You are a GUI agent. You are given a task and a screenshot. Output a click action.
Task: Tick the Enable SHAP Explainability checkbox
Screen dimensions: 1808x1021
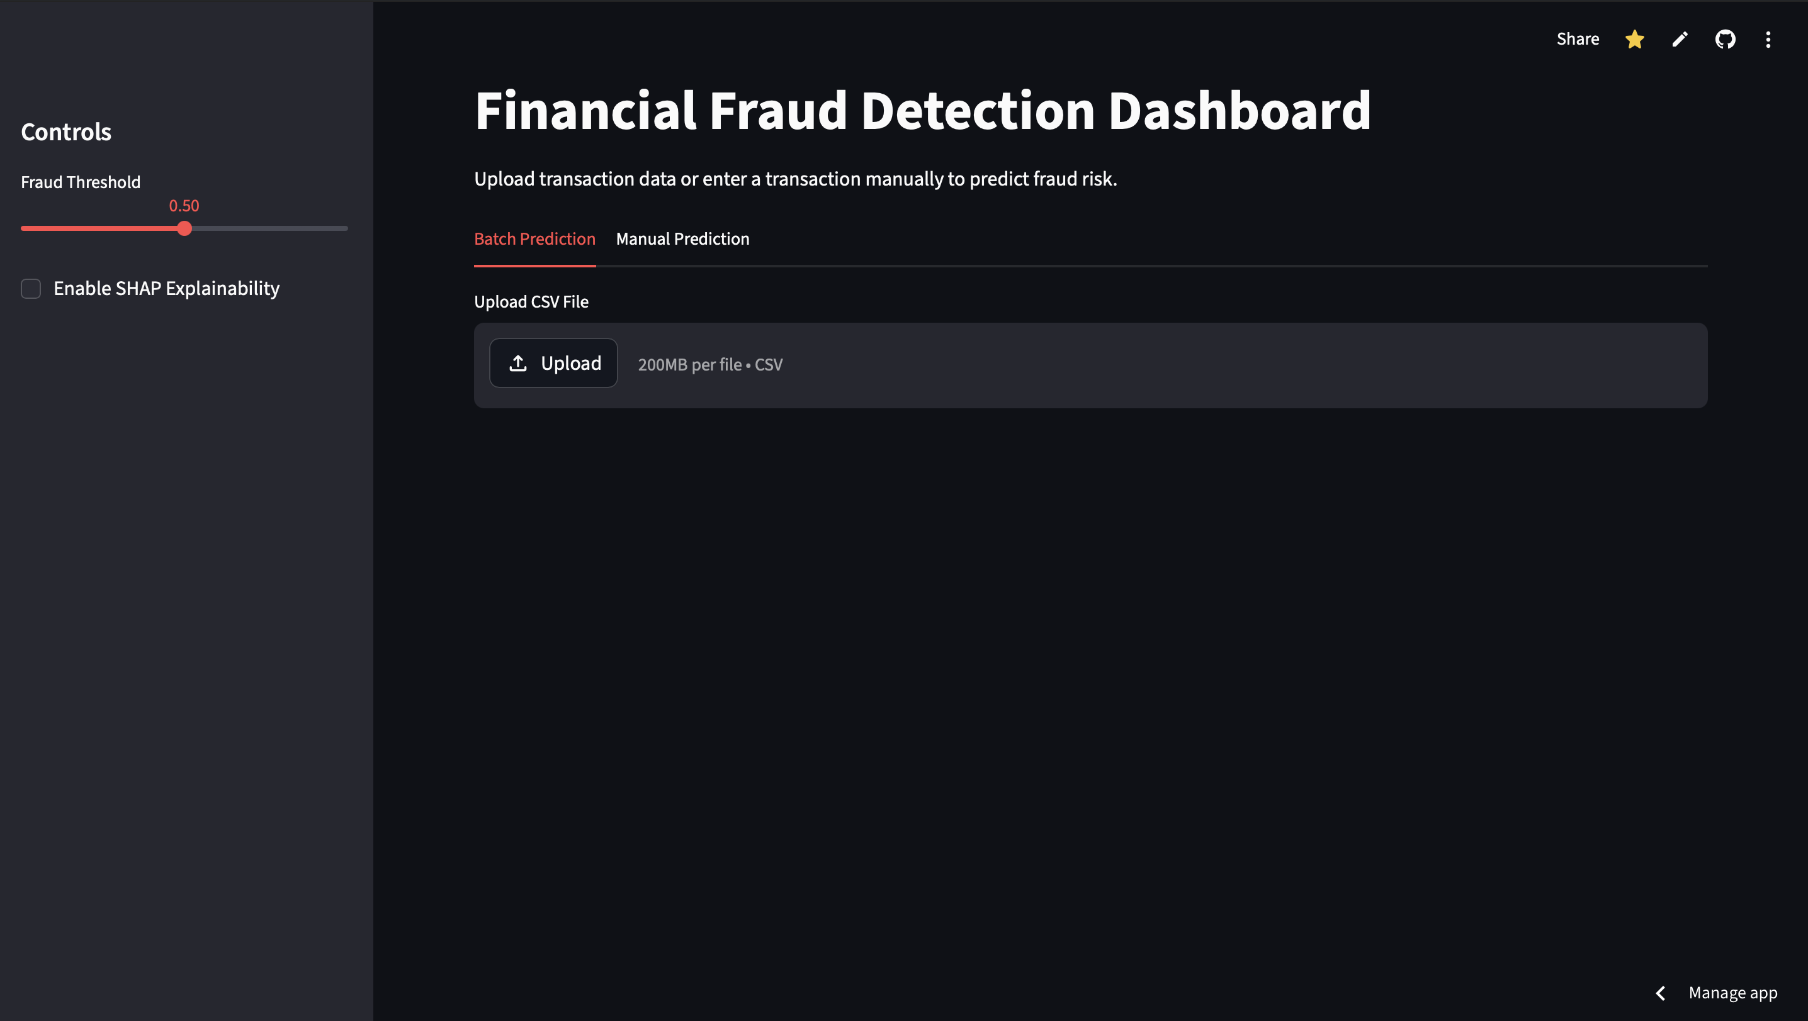[x=31, y=289]
